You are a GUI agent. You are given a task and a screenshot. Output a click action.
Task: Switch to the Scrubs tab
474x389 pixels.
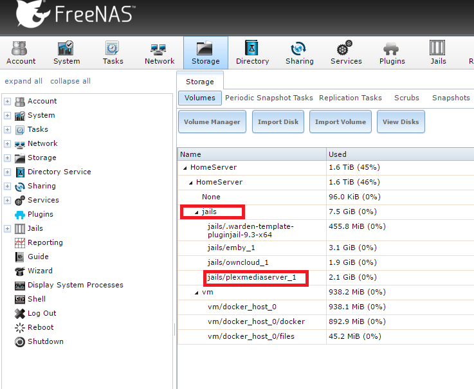pos(406,98)
